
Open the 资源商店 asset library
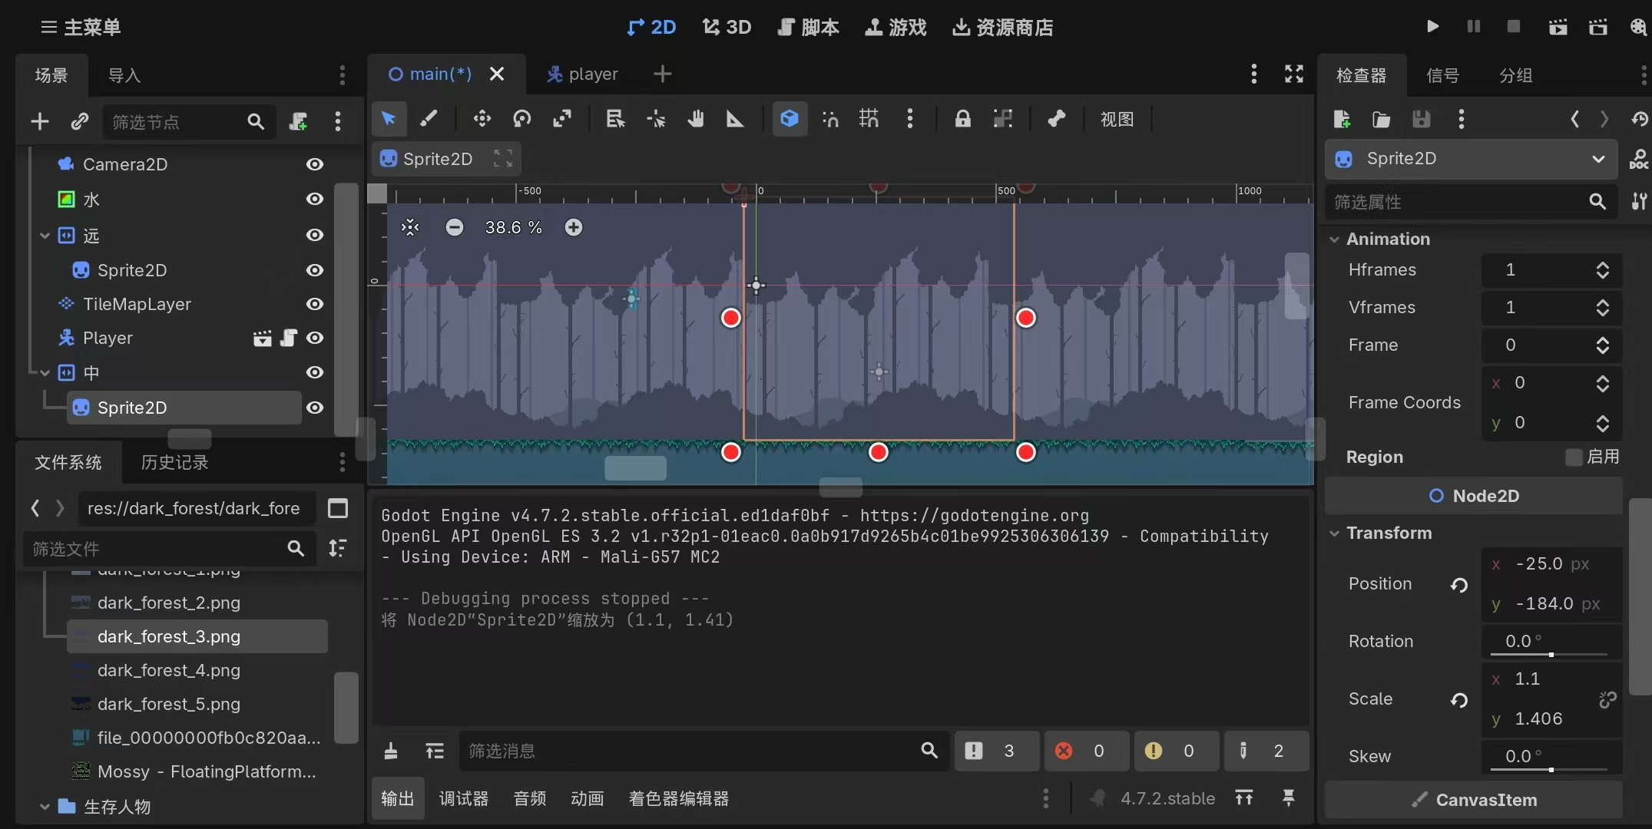click(1003, 28)
